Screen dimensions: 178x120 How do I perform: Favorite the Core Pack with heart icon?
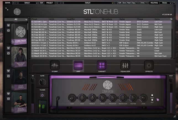(8, 25)
